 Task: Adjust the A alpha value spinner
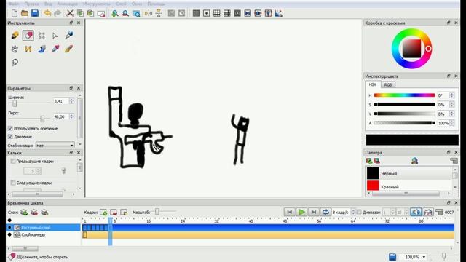(x=451, y=123)
